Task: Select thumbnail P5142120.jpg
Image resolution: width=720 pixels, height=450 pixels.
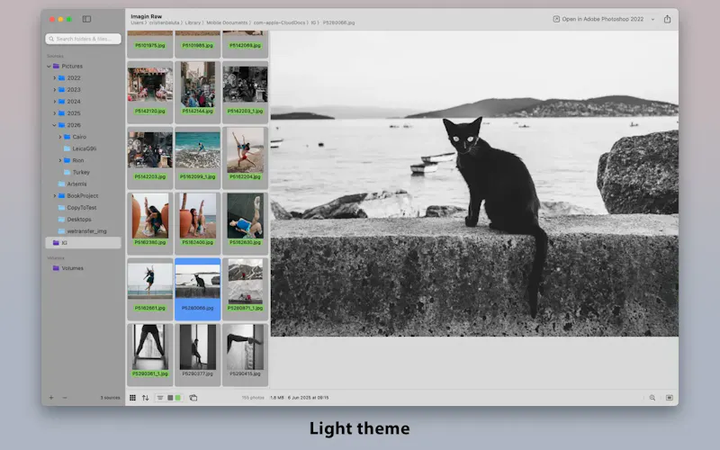Action: click(150, 93)
